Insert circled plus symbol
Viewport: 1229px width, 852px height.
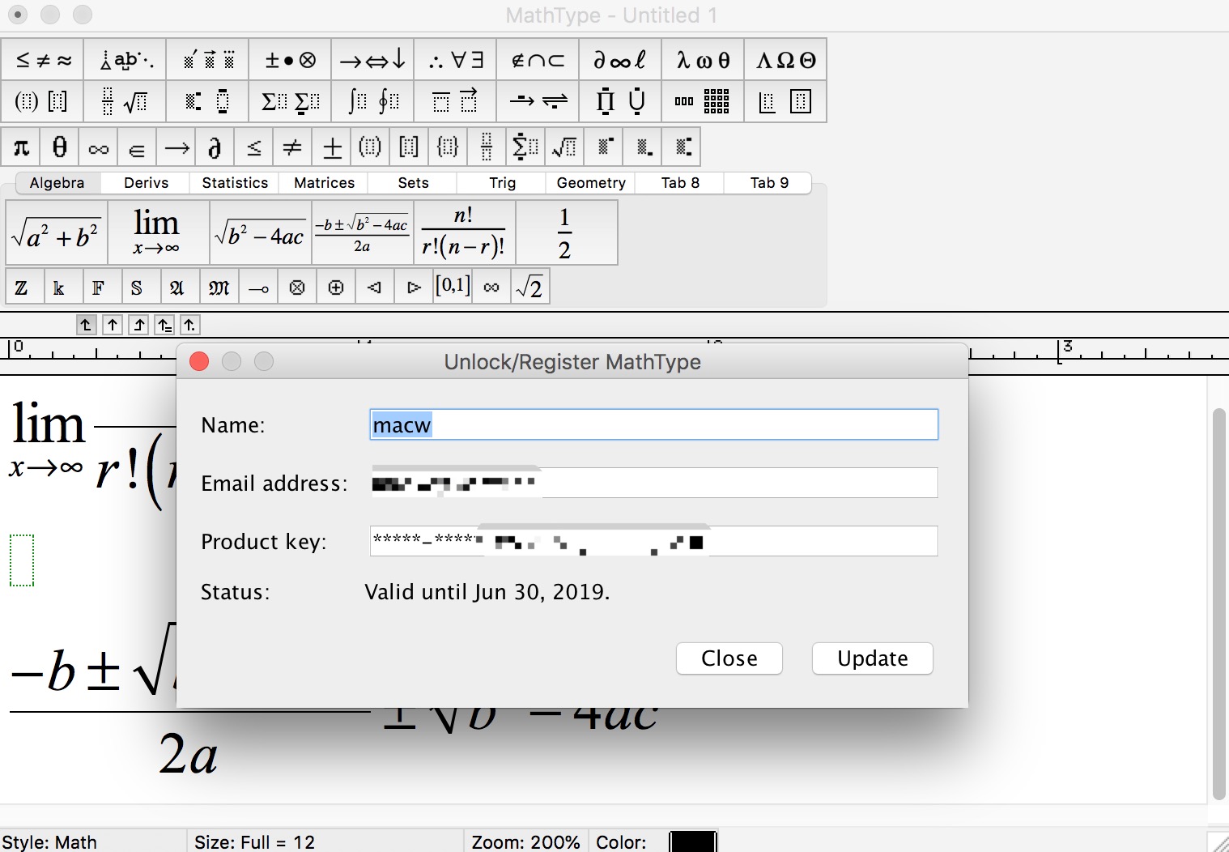click(336, 288)
